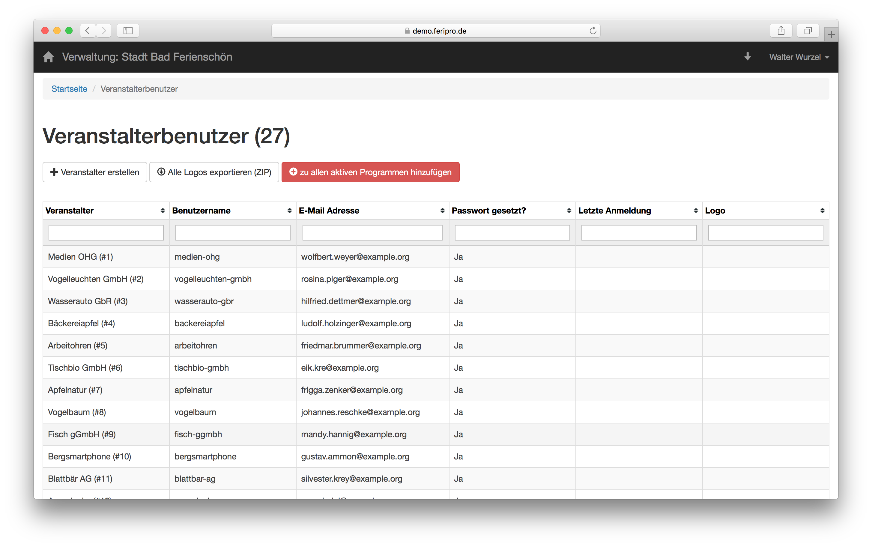Show all tabs overview icon

tap(808, 31)
